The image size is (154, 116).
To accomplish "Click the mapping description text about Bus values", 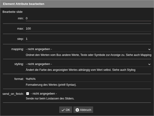I will coord(88,55).
